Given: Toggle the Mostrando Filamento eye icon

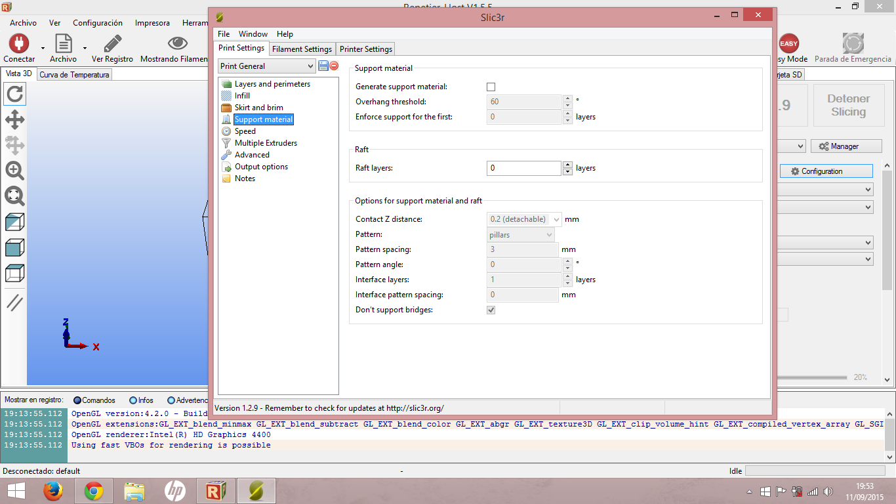Looking at the screenshot, I should click(177, 43).
